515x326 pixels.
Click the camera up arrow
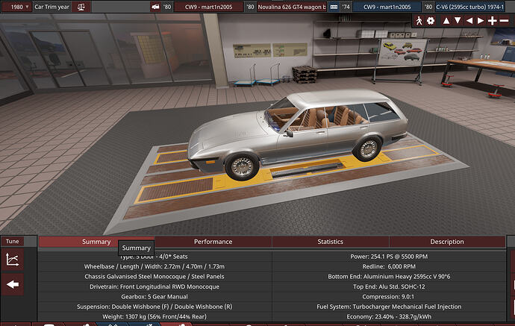tap(446, 21)
